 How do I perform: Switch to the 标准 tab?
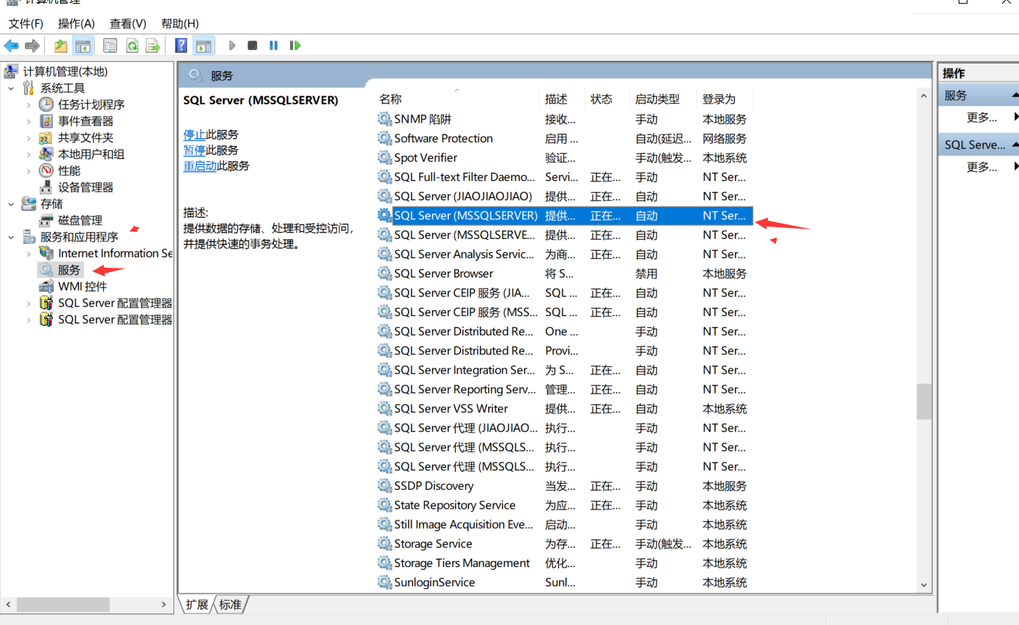pyautogui.click(x=230, y=604)
